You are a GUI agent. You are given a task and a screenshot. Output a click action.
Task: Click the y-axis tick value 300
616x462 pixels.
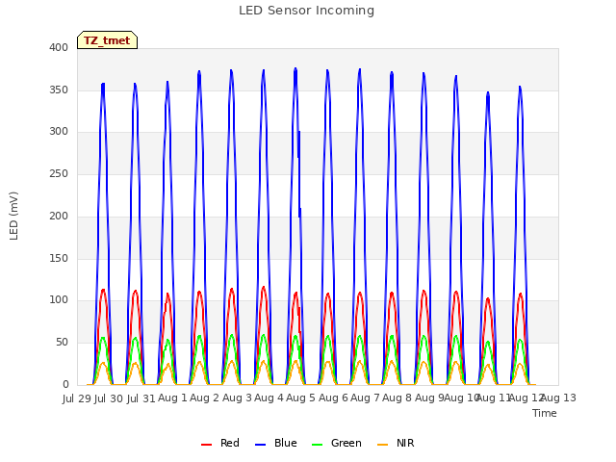[x=59, y=132]
